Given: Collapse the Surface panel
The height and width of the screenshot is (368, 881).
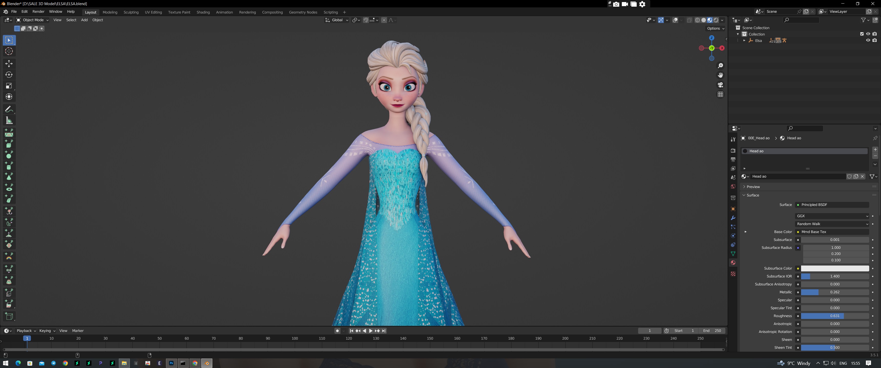Looking at the screenshot, I should tap(752, 195).
